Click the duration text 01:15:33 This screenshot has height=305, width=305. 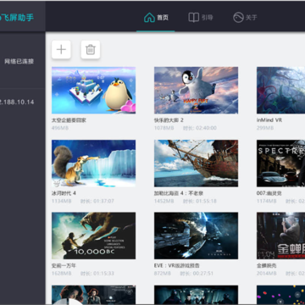tap(103, 274)
